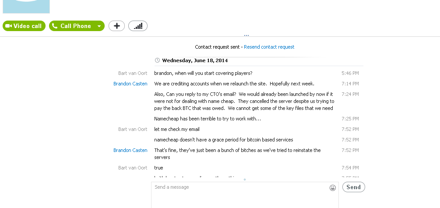
Task: Open the emoticon smiley picker
Action: (x=333, y=188)
